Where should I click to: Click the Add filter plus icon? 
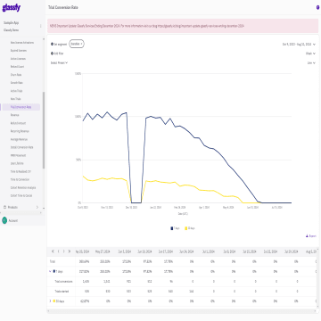52,53
